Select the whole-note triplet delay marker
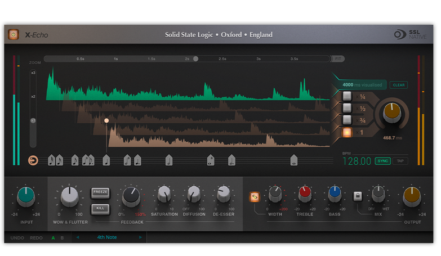The height and width of the screenshot is (256, 441). [211, 160]
